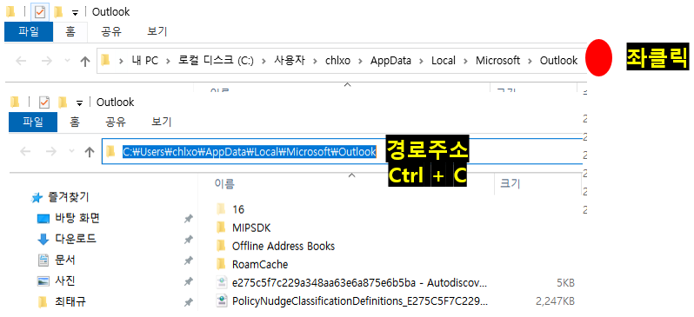This screenshot has width=694, height=317.
Task: Go forward using arrow in breadcrumb window
Action: (x=46, y=61)
